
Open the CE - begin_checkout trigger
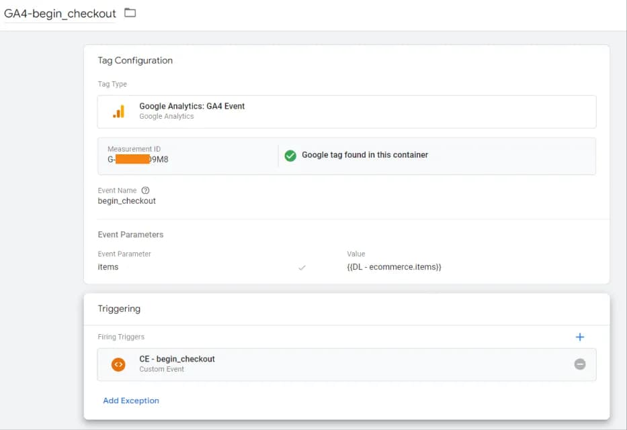tap(347, 364)
